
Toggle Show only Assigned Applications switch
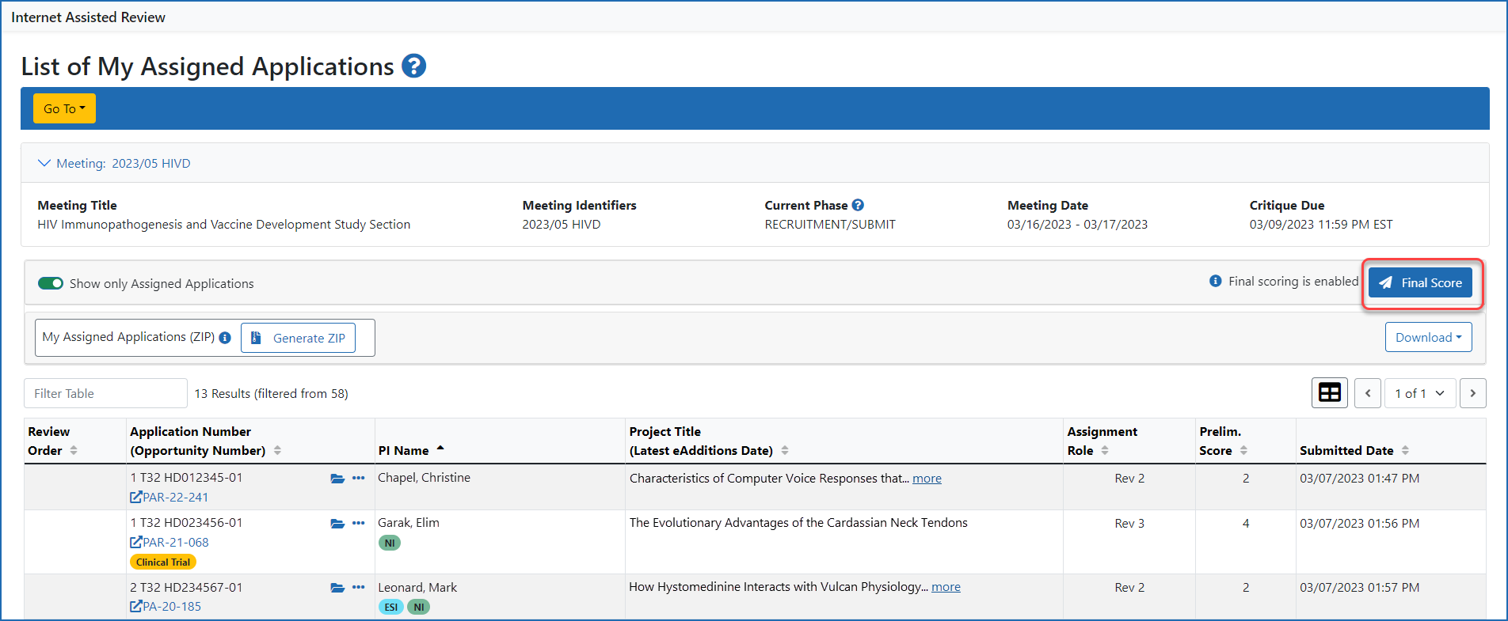pyautogui.click(x=51, y=283)
